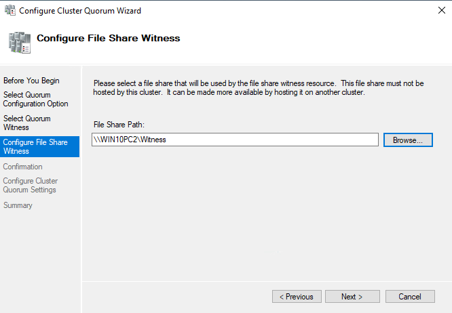452x313 pixels.
Task: Click the Summary step in the sidebar
Action: point(18,205)
